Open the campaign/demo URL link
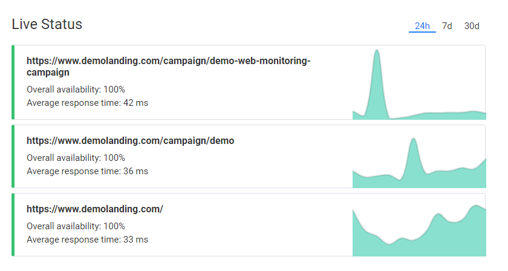 click(130, 141)
